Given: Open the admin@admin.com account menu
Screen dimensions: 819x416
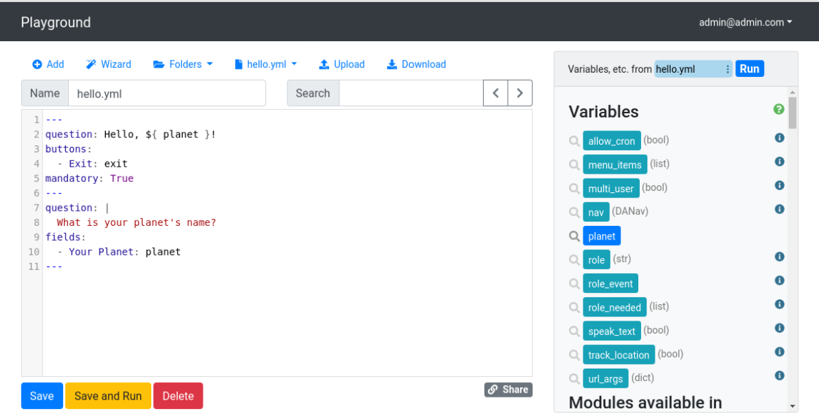Looking at the screenshot, I should pos(745,23).
